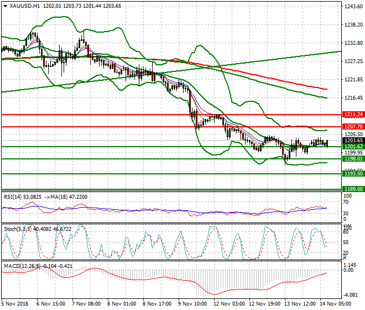Viewport: 365px width, 310px height.
Task: Click the 1216.45 price scale value
Action: point(353,97)
